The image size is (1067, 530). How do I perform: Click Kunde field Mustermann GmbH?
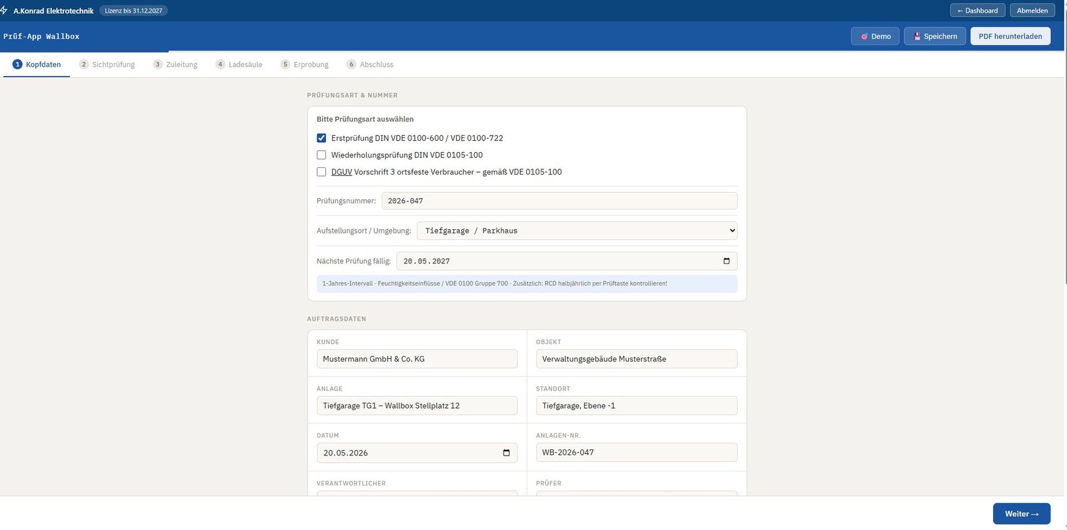coord(417,359)
